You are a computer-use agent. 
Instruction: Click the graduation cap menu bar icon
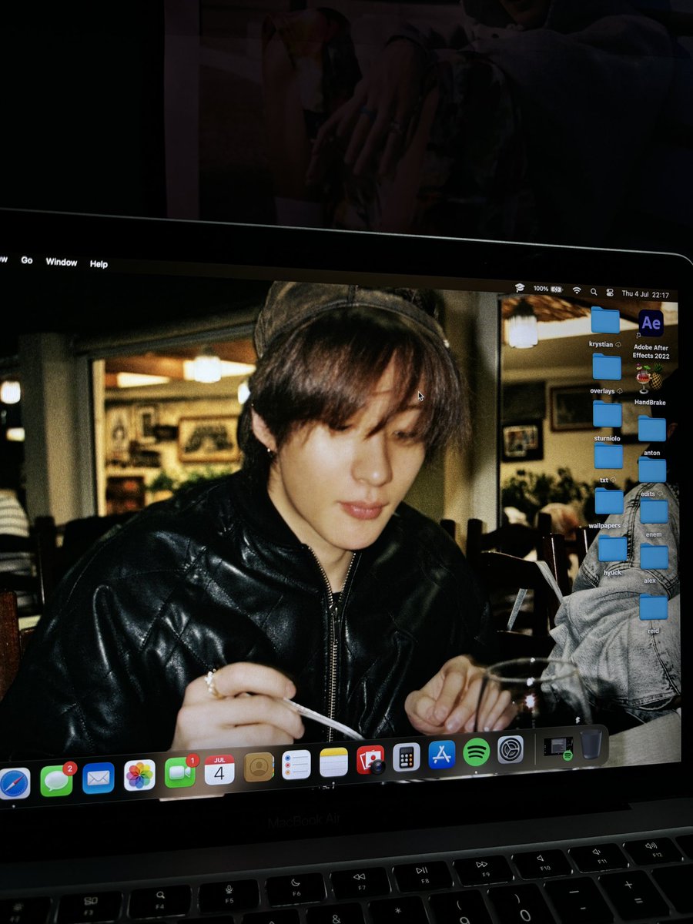coord(520,288)
